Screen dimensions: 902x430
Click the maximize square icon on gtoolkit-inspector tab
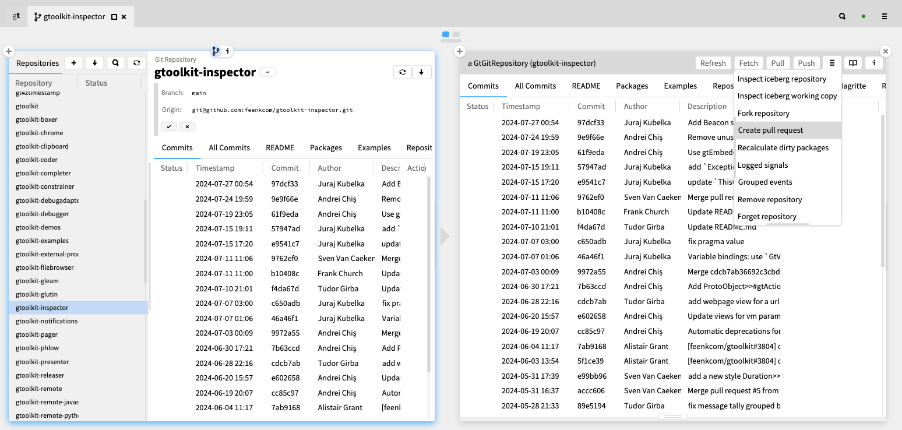click(114, 17)
